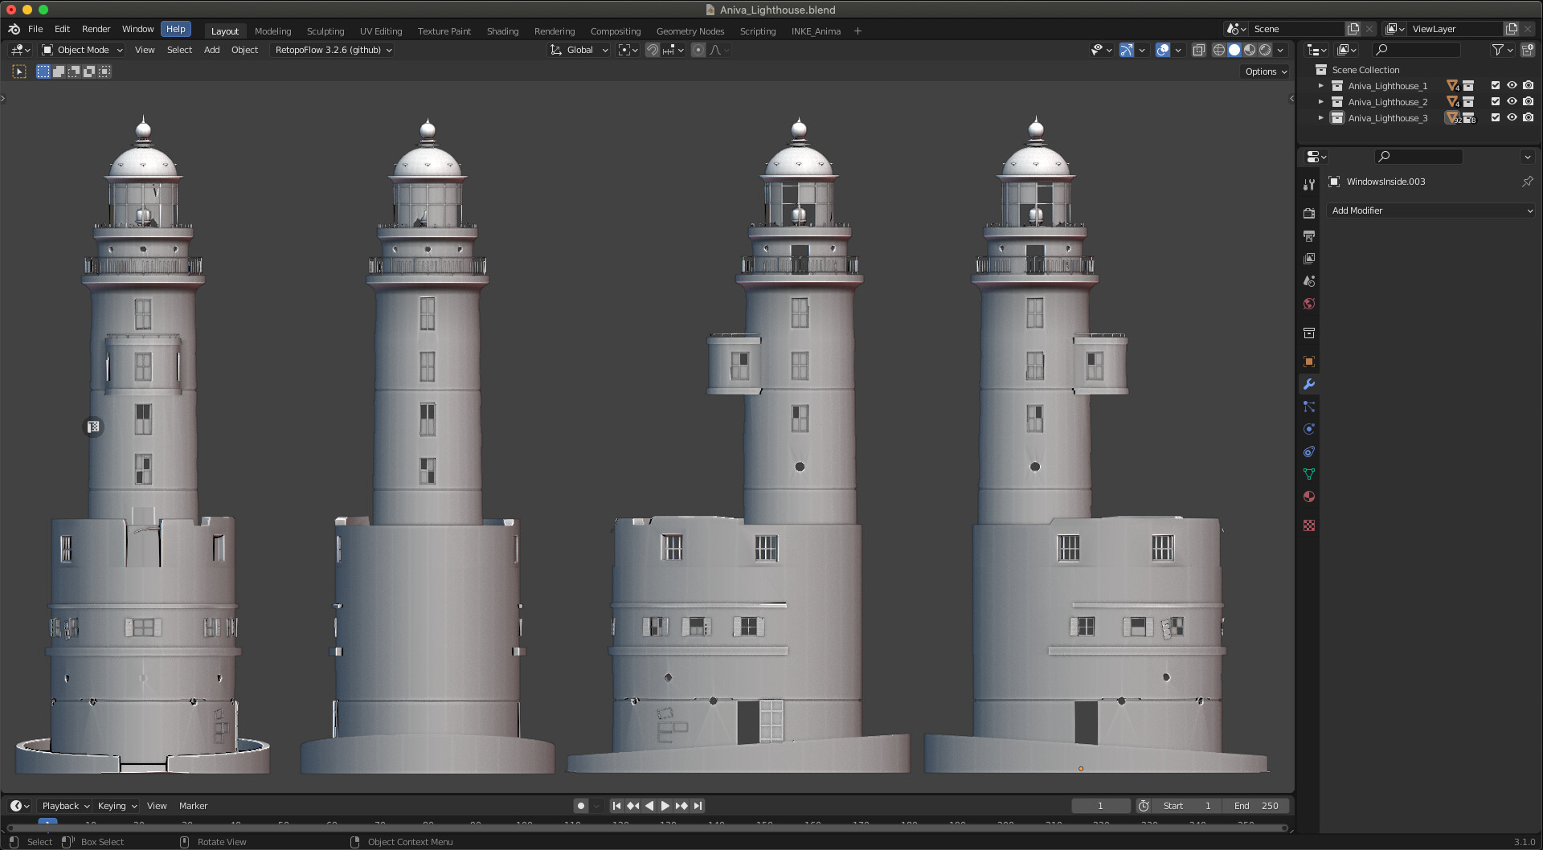Click the new scene copy icon
The width and height of the screenshot is (1543, 850).
1353,29
